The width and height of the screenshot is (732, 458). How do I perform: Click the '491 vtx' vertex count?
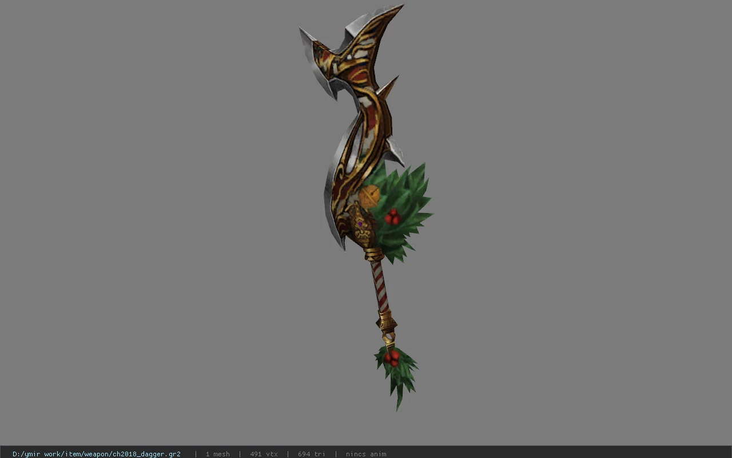click(x=264, y=454)
